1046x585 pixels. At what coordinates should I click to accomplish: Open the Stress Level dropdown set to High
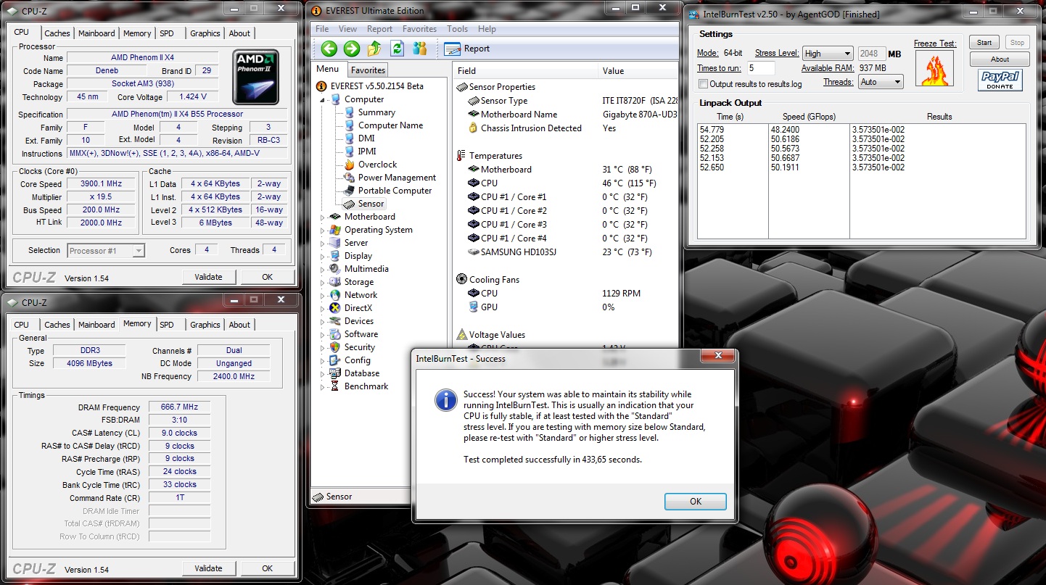click(828, 54)
